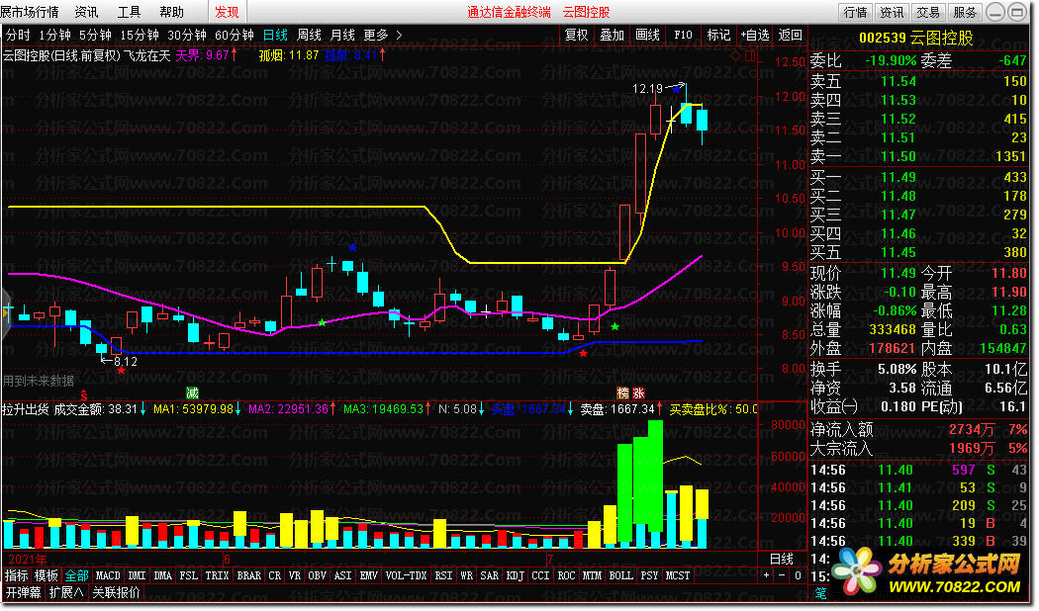Click the 画线 draw line button

647,35
